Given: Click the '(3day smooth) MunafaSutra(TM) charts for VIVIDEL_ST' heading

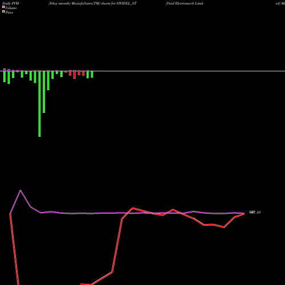Looking at the screenshot, I should pos(92,3).
